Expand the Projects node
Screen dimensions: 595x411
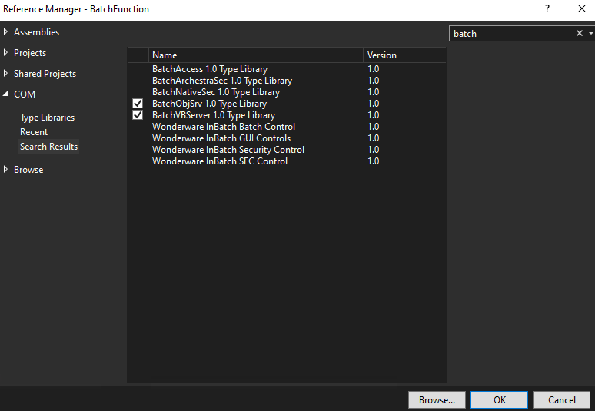point(5,53)
